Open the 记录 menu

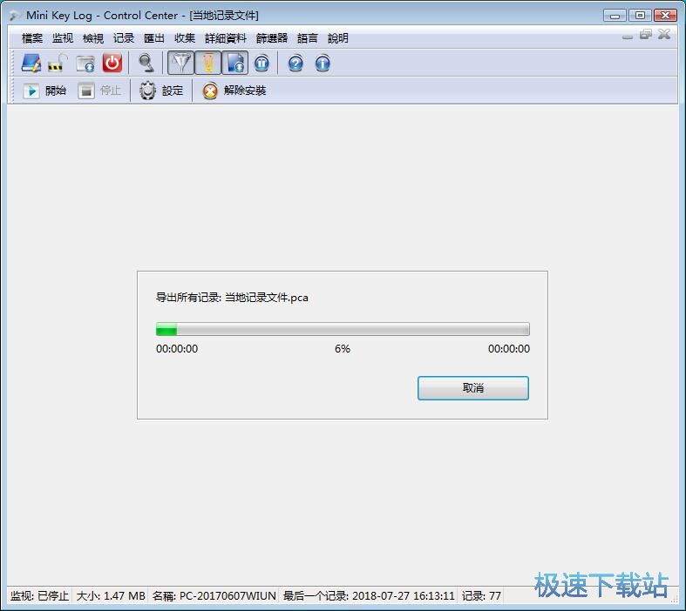tap(124, 38)
